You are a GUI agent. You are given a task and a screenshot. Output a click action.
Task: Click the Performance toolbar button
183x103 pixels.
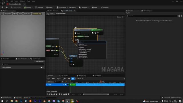pos(61,7)
